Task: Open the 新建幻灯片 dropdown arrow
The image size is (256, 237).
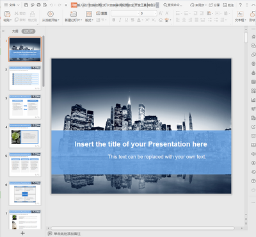Action: click(x=81, y=20)
